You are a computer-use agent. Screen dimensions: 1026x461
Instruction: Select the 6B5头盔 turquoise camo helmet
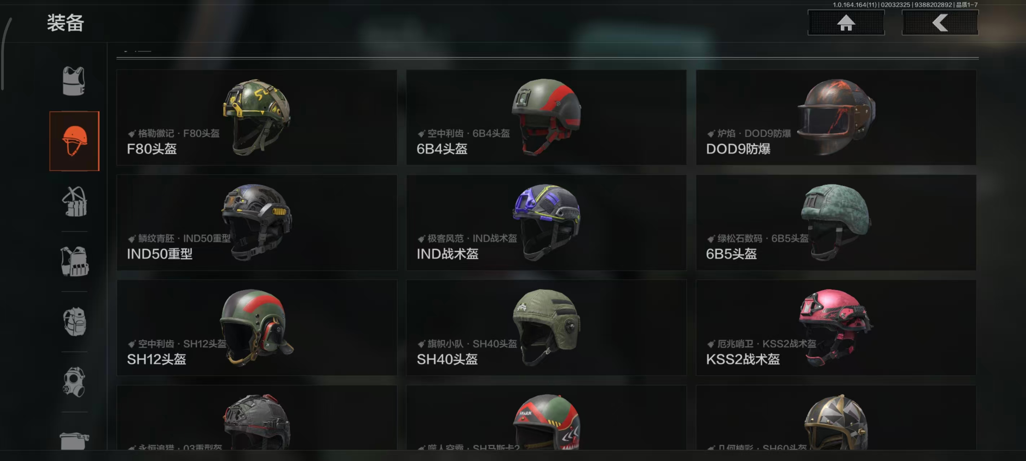coord(836,223)
